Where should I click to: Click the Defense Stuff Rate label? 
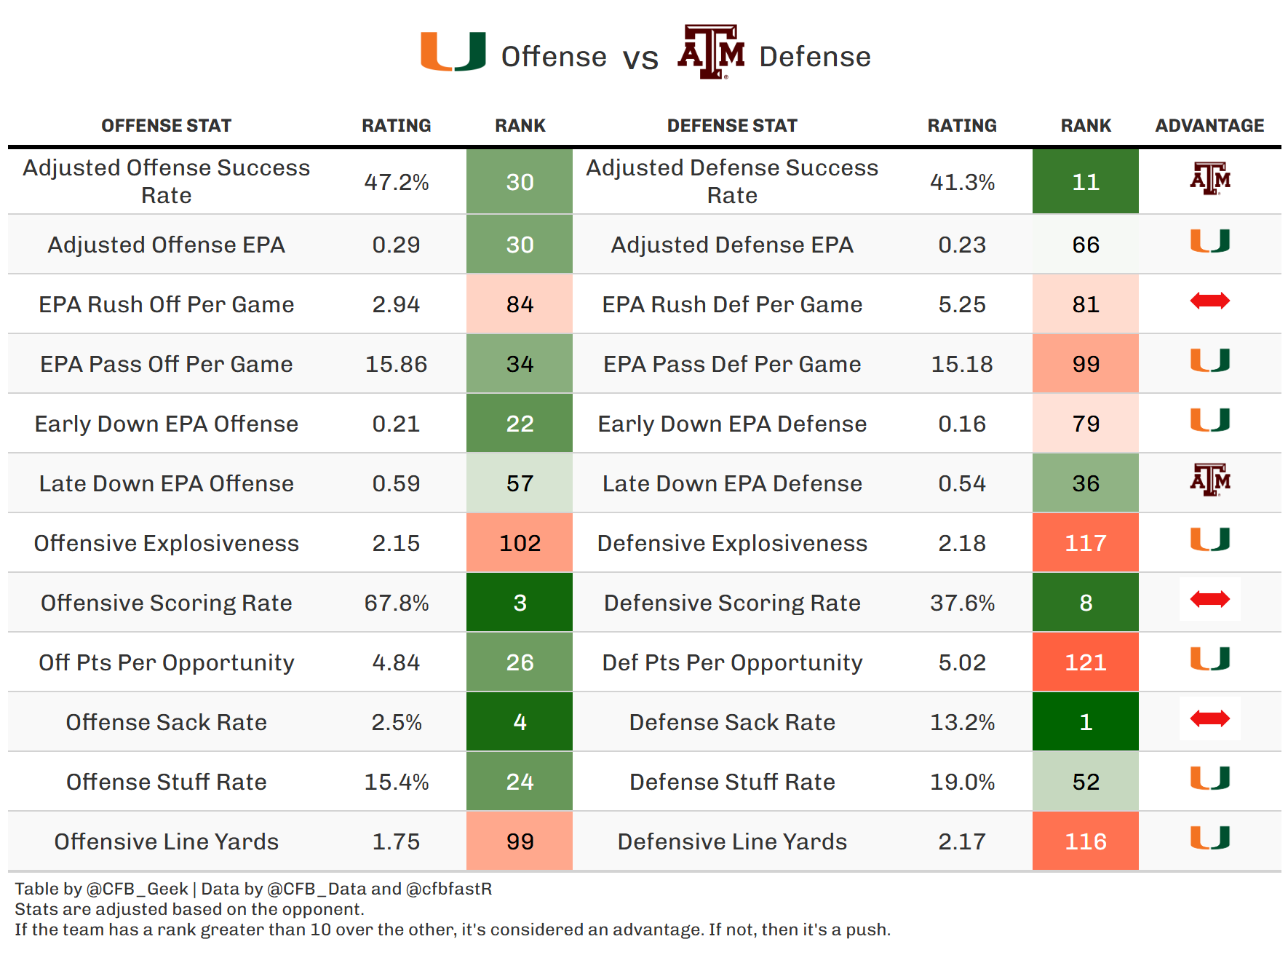[732, 782]
